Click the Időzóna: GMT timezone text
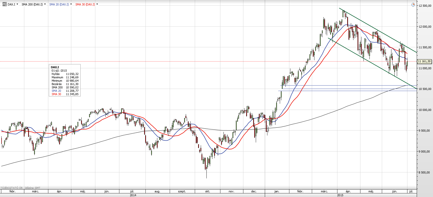 click(33, 188)
